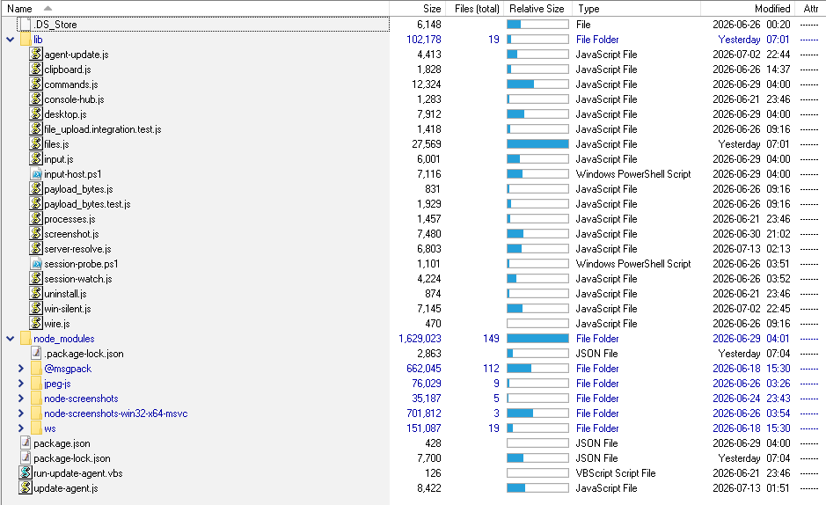Click the commands.js script icon

click(x=36, y=84)
